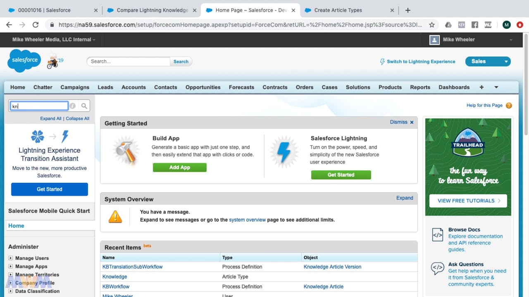This screenshot has height=297, width=529.
Task: Expand the Data Classification tree node
Action: click(x=11, y=291)
